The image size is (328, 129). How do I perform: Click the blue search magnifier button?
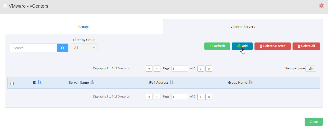click(62, 48)
